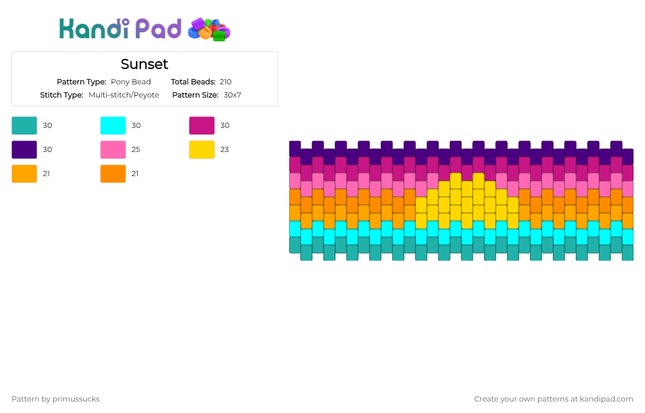Viewport: 645px width, 413px height.
Task: Select the yellow swatch with 23 beads
Action: pos(202,150)
